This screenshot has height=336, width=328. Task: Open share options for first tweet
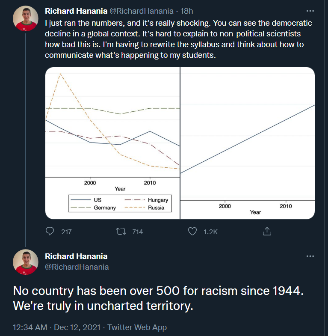(x=267, y=232)
